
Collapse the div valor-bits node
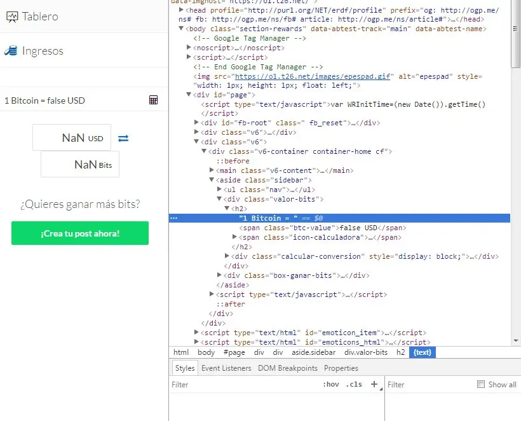click(219, 199)
